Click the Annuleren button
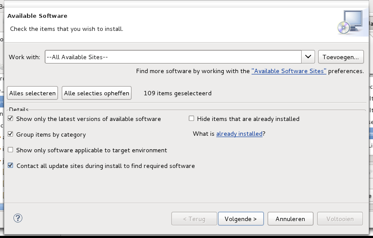This screenshot has width=373, height=238. click(x=290, y=219)
